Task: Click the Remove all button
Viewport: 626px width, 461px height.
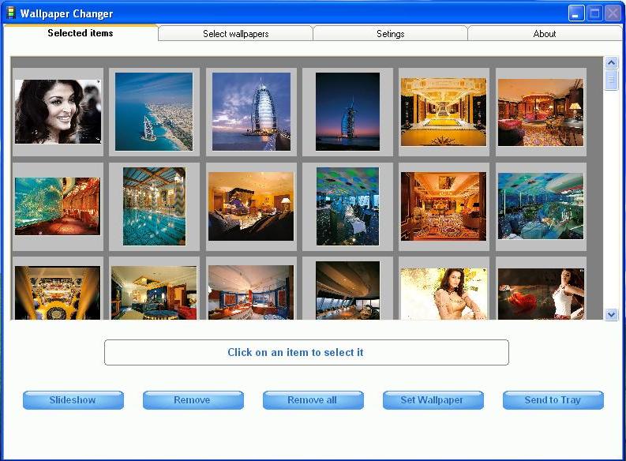Action: (x=313, y=400)
